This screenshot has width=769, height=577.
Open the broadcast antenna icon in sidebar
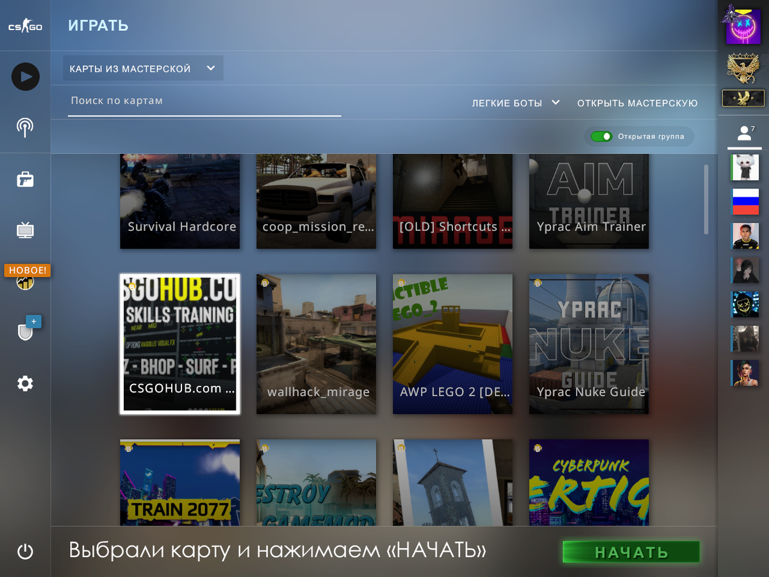[x=25, y=128]
